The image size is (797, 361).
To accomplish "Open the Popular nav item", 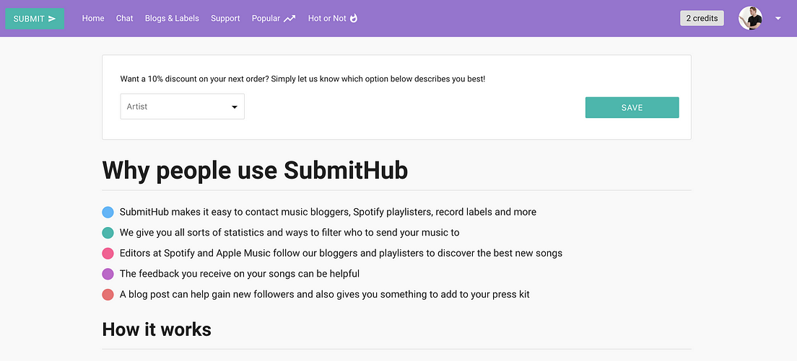I will pos(274,18).
